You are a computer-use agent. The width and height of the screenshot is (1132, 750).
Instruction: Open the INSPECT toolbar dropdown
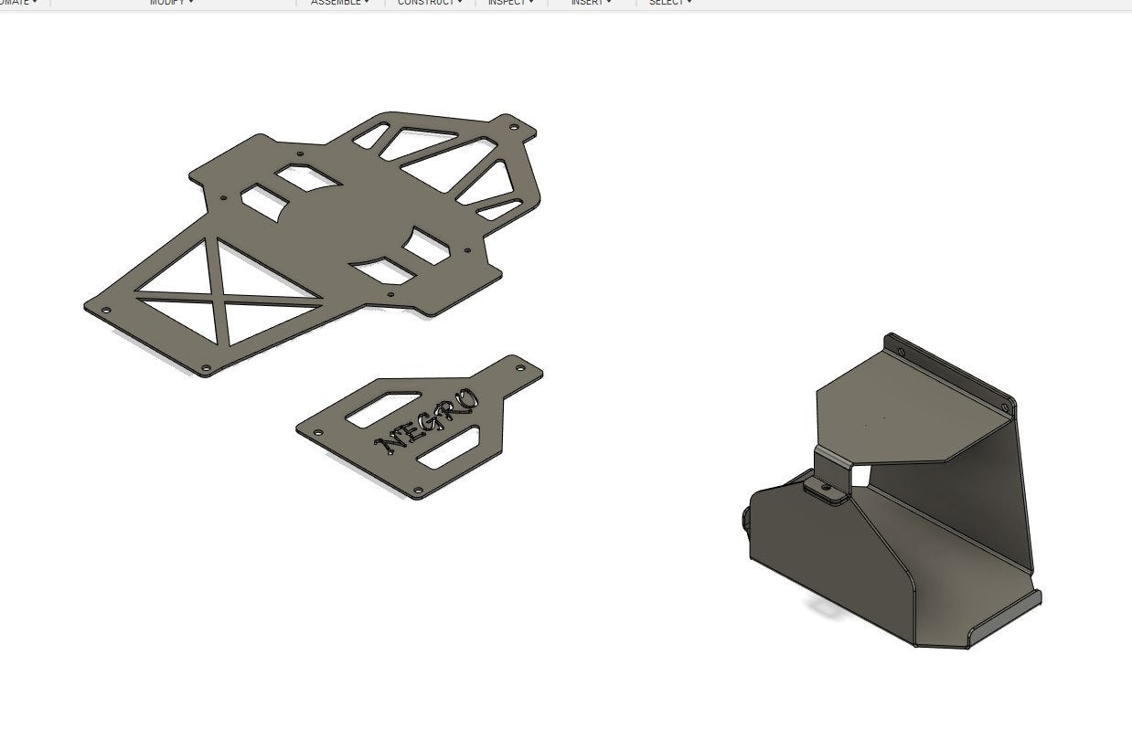[510, 3]
